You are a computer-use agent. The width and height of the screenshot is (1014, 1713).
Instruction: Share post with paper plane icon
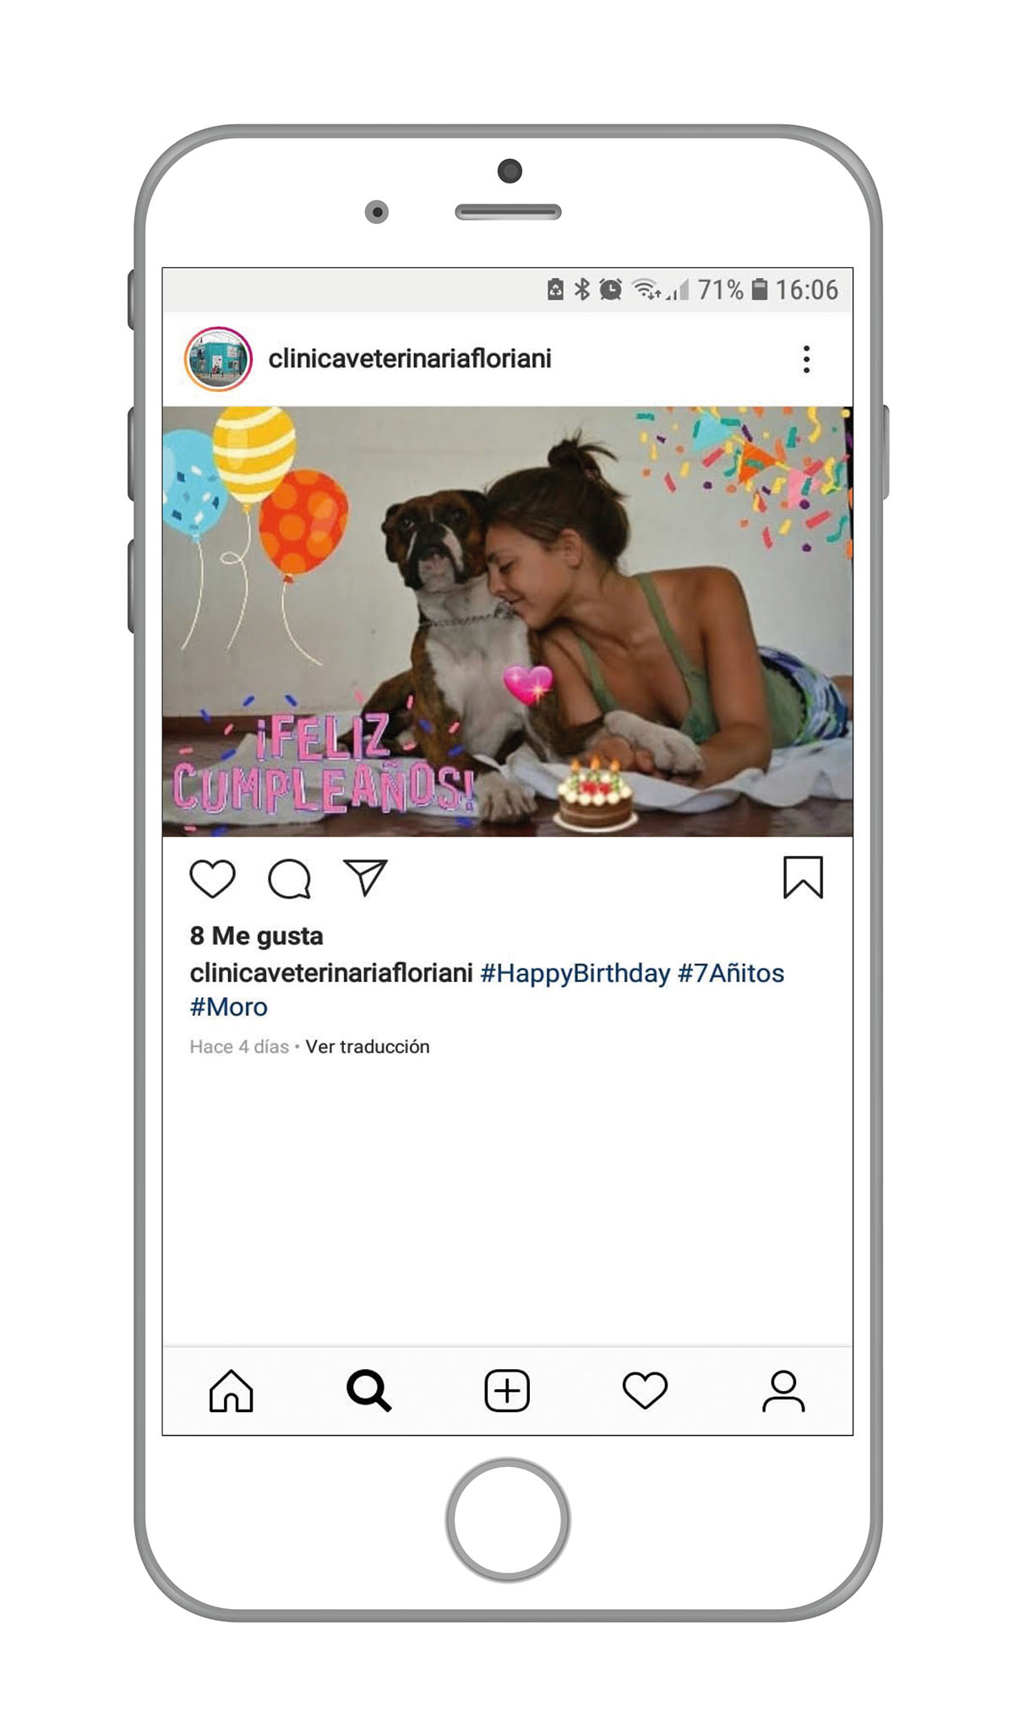click(365, 877)
